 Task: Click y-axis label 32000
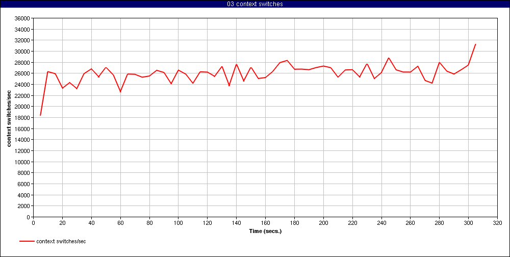(22, 40)
